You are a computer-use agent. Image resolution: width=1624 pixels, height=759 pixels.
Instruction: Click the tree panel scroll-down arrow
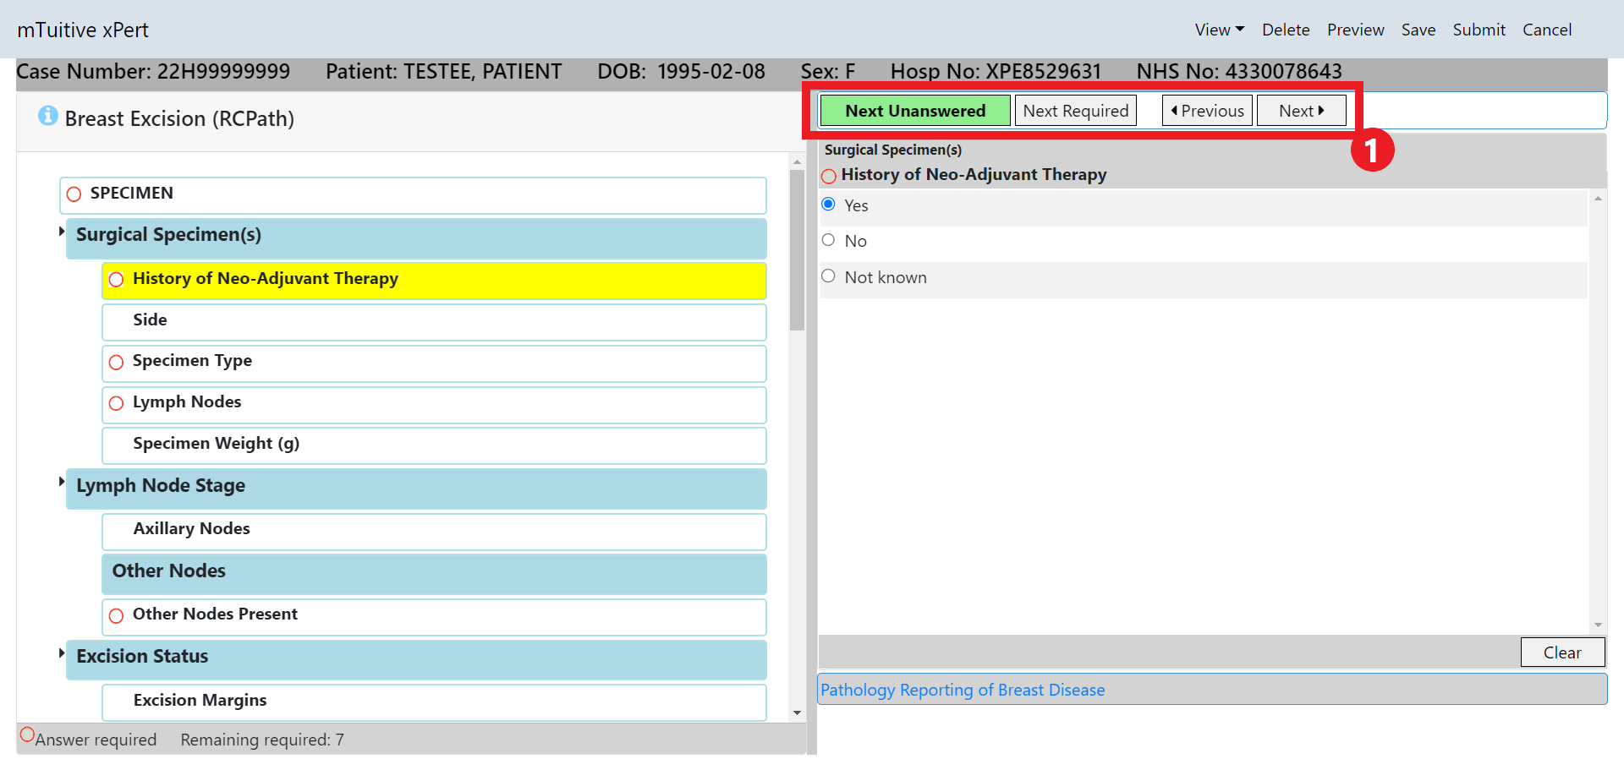pos(797,713)
